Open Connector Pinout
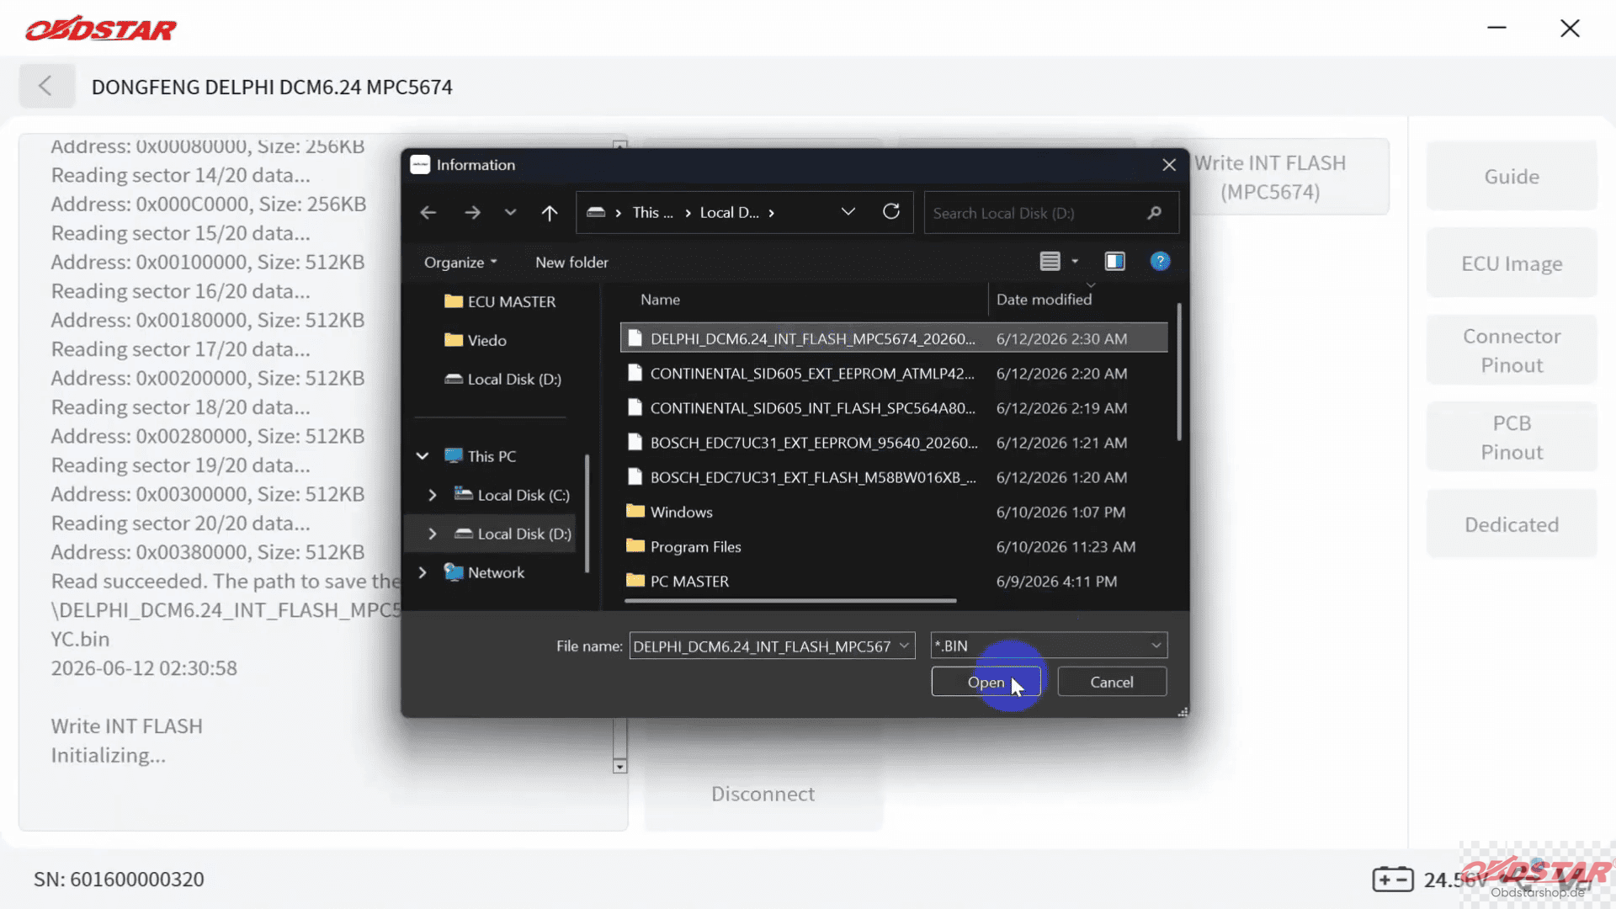 tap(1512, 350)
